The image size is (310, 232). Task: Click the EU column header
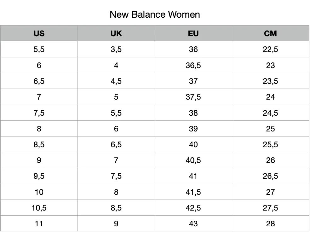(x=193, y=33)
